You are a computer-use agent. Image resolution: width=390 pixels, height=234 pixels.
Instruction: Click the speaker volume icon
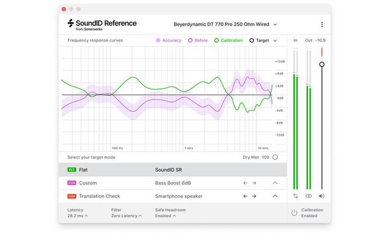[x=322, y=196]
